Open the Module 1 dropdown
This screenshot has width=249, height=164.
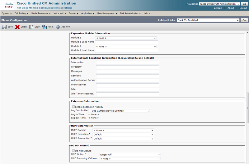pos(126,38)
